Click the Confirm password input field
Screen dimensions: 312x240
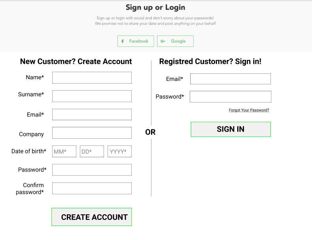[92, 188]
